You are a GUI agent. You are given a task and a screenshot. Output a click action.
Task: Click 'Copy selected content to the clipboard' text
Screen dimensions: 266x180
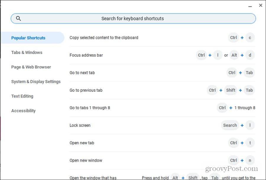point(104,37)
